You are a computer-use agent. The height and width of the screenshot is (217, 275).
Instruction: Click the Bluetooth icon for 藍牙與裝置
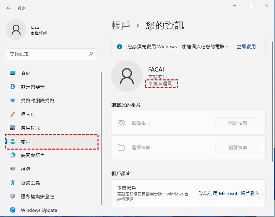point(13,87)
